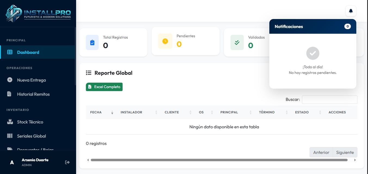The height and width of the screenshot is (174, 368).
Task: Click the "No hay registros pendientes." text
Action: [313, 73]
